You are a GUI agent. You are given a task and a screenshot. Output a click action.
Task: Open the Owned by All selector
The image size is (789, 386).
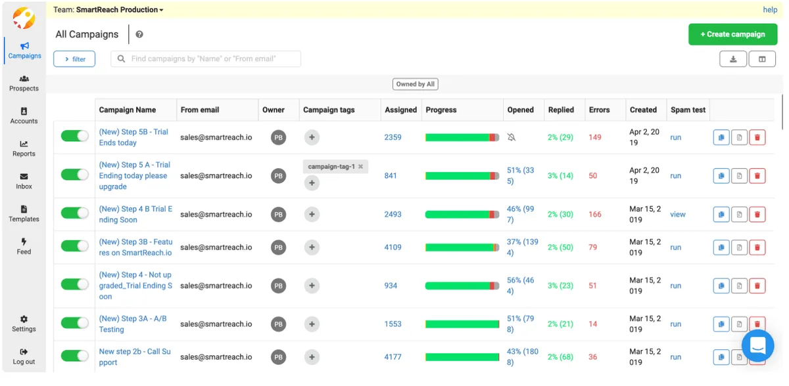[415, 84]
